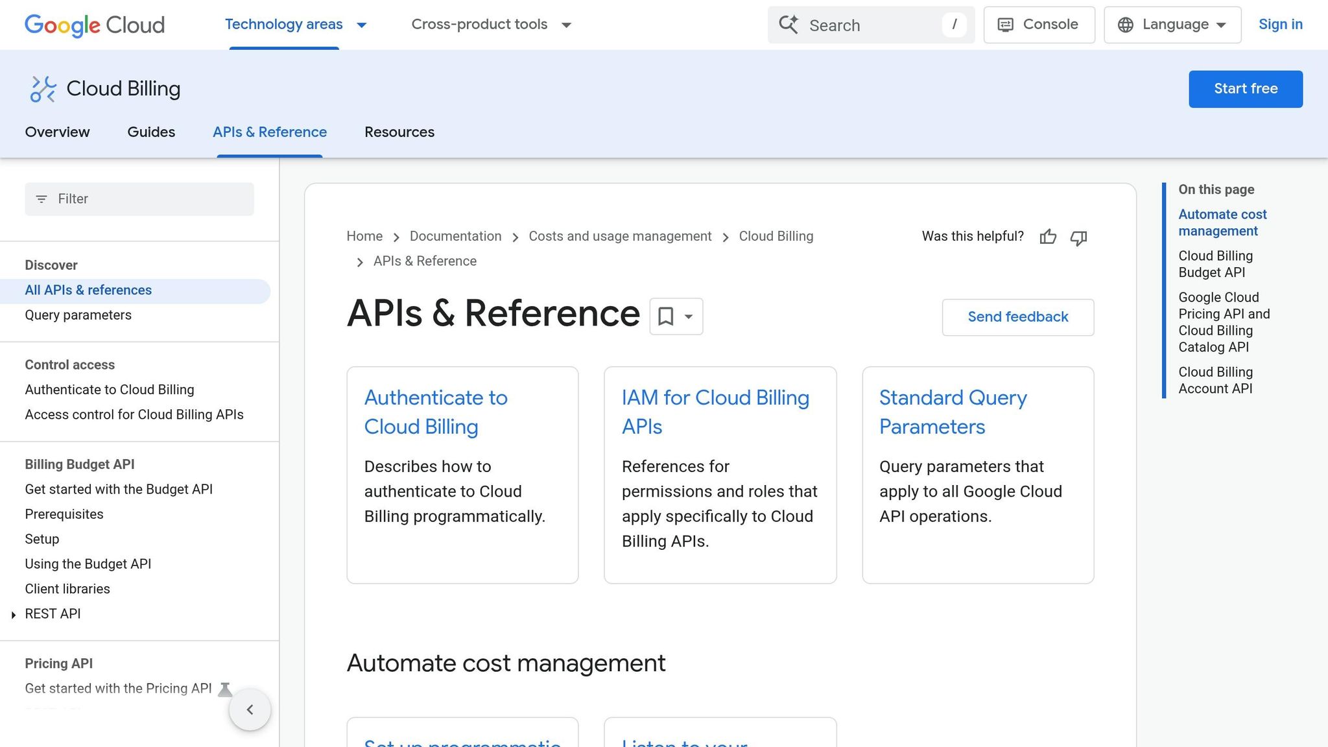This screenshot has height=747, width=1328.
Task: Click inside the Search input field
Action: coord(862,25)
